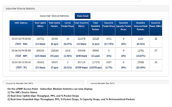Select downlink packets value 25228
Image resolution: width=172 pixels, height=107 pixels.
point(96,39)
